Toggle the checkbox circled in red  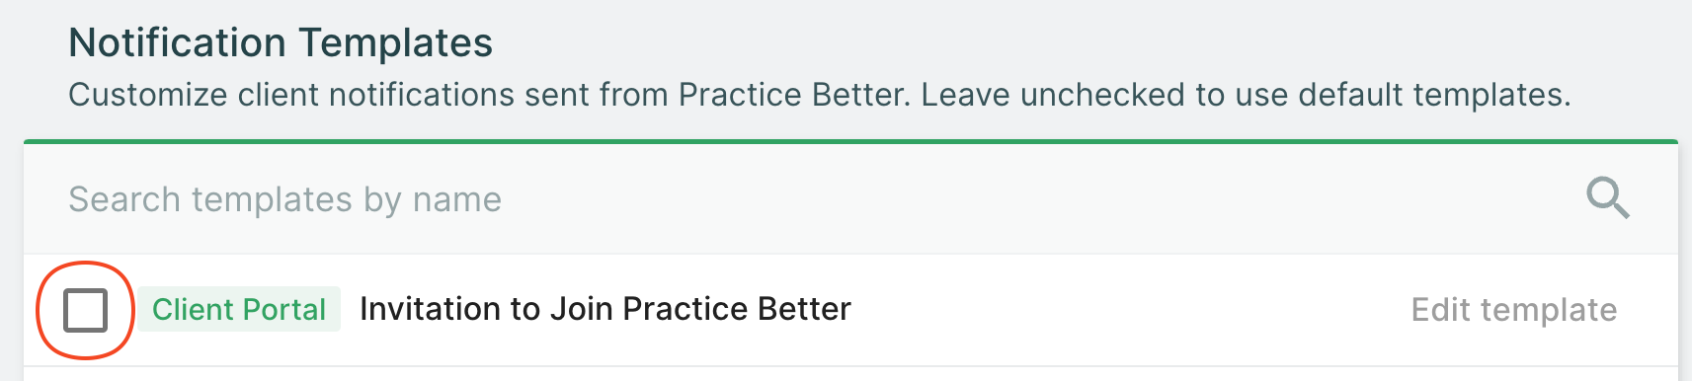pos(85,310)
